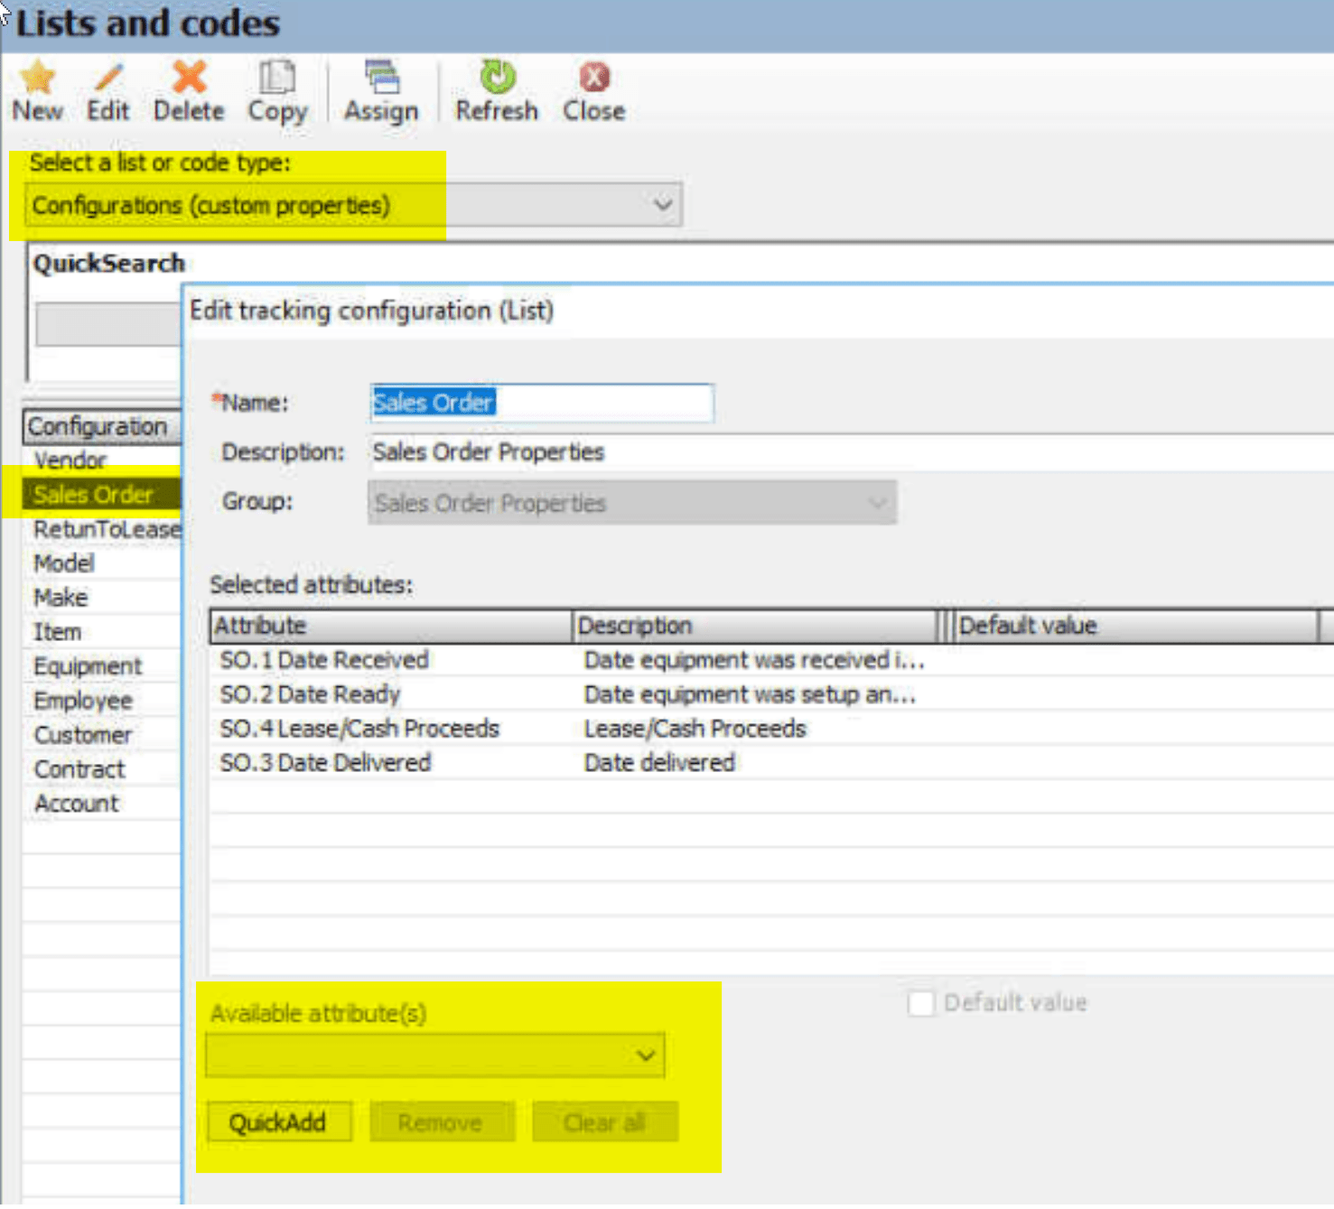Open the Available attributes dropdown
Screen dimensions: 1334x1209
tap(643, 1055)
